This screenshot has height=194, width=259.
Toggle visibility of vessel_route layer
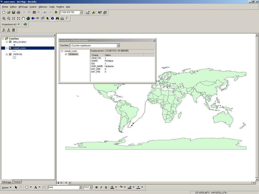click(x=10, y=48)
